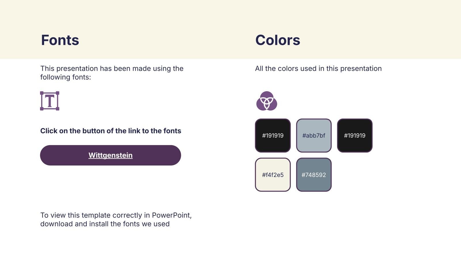The height and width of the screenshot is (259, 461).
Task: Pick the #f4f2e5 cream color swatch
Action: click(273, 175)
